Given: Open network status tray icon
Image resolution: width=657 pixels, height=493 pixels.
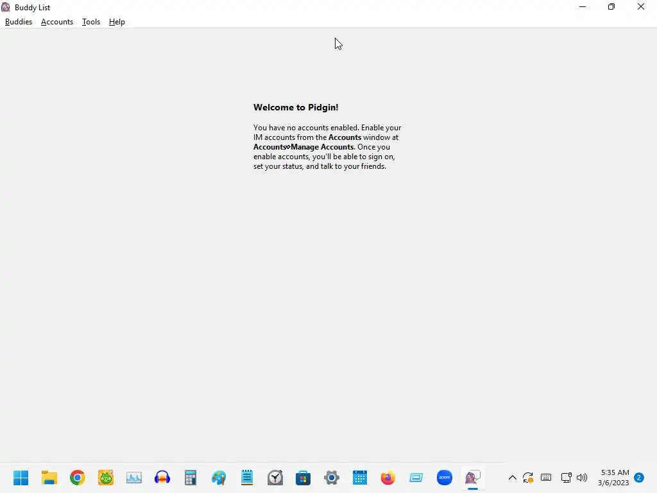Looking at the screenshot, I should pyautogui.click(x=566, y=478).
